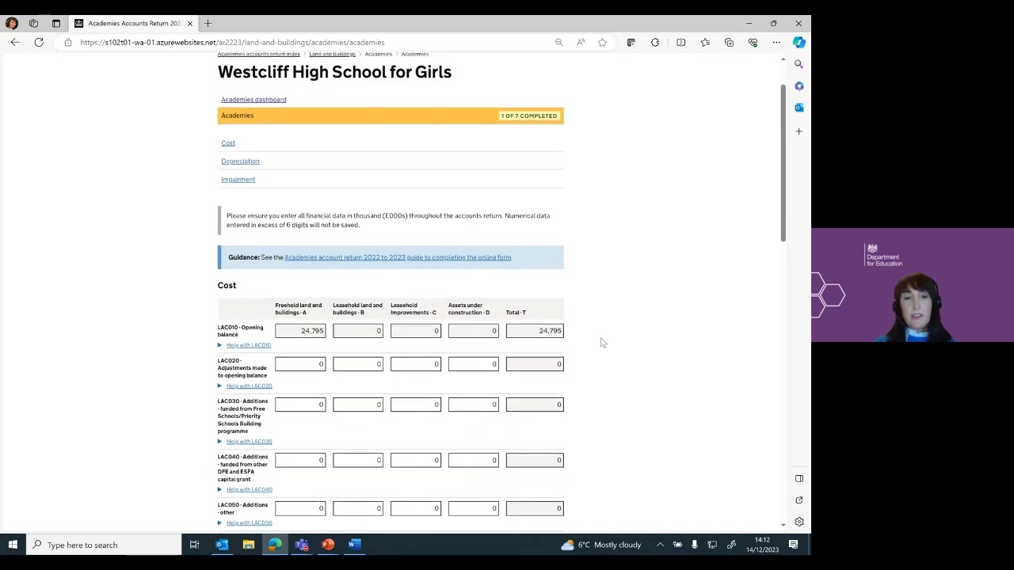The image size is (1014, 570).
Task: Open Edge Settings and more menu
Action: [x=776, y=42]
